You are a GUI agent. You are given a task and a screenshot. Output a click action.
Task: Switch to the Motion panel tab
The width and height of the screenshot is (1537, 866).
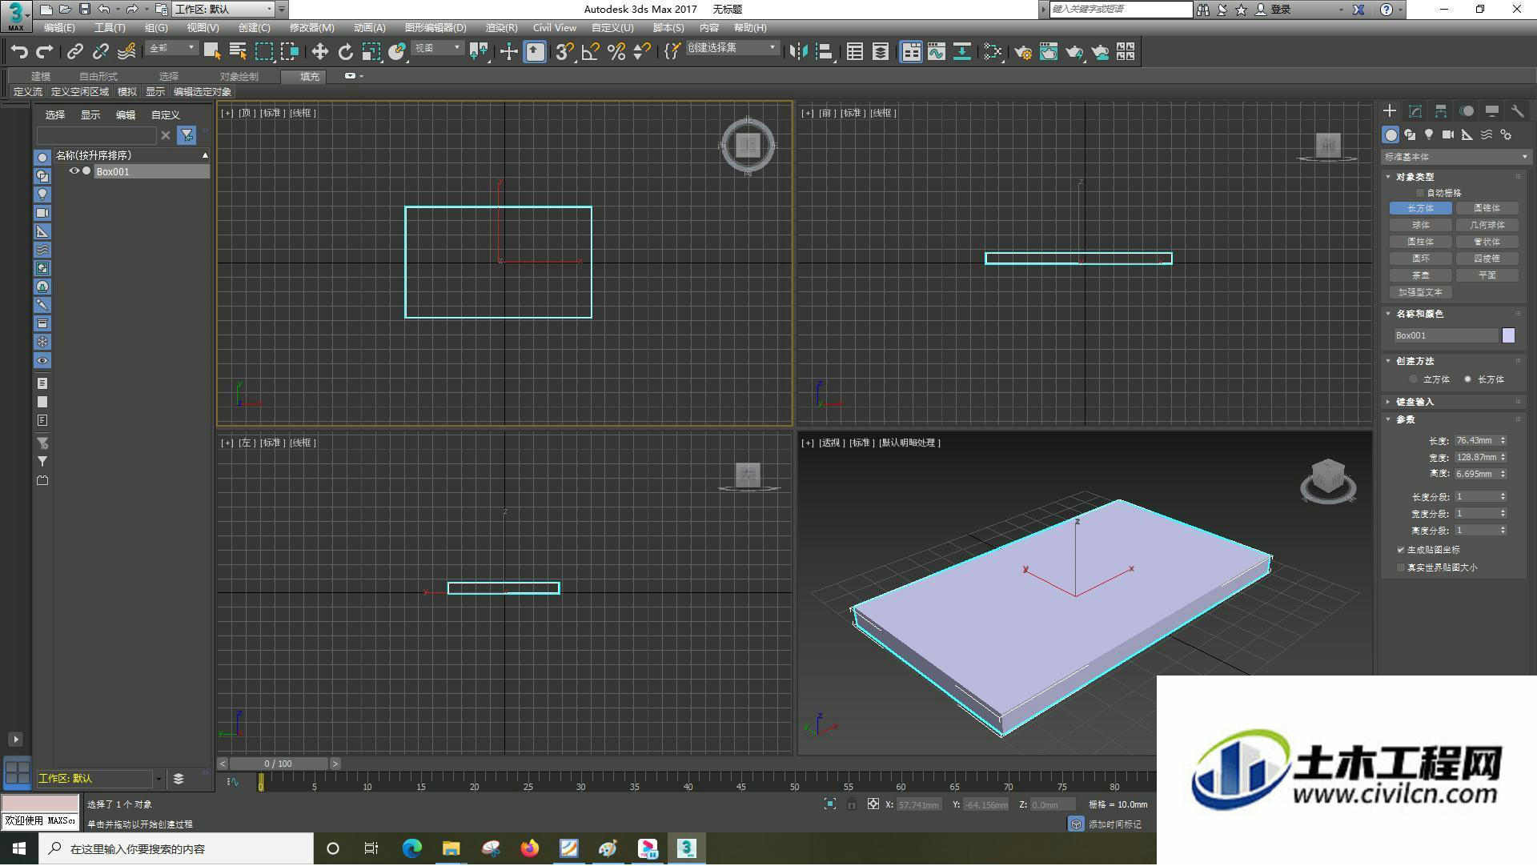click(1467, 111)
